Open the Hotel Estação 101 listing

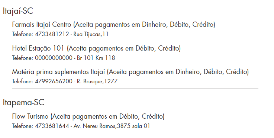coord(38,48)
